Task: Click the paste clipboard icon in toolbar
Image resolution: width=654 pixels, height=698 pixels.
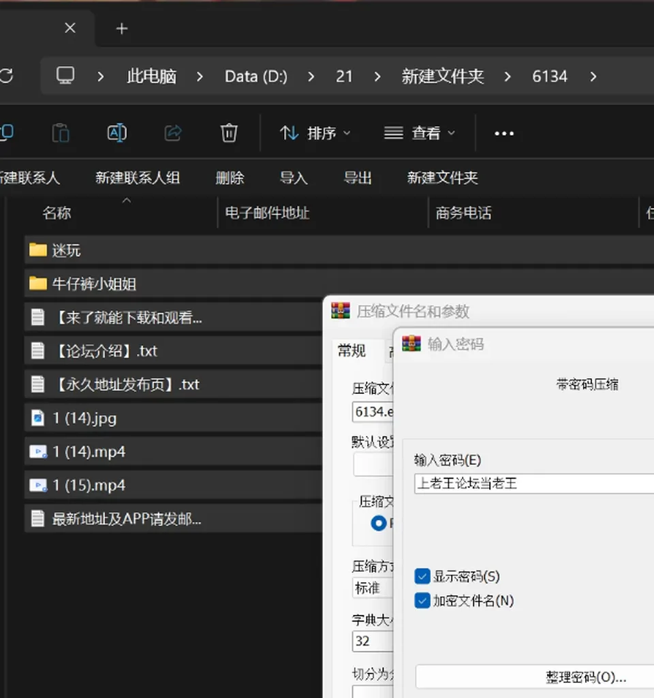Action: coord(61,133)
